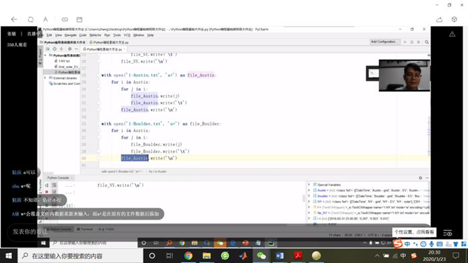Open Word from taskbar

279,256
